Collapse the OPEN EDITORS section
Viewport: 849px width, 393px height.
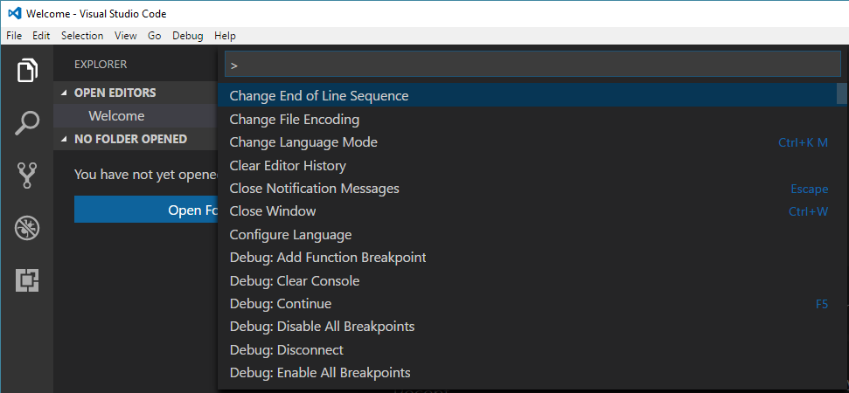point(65,93)
